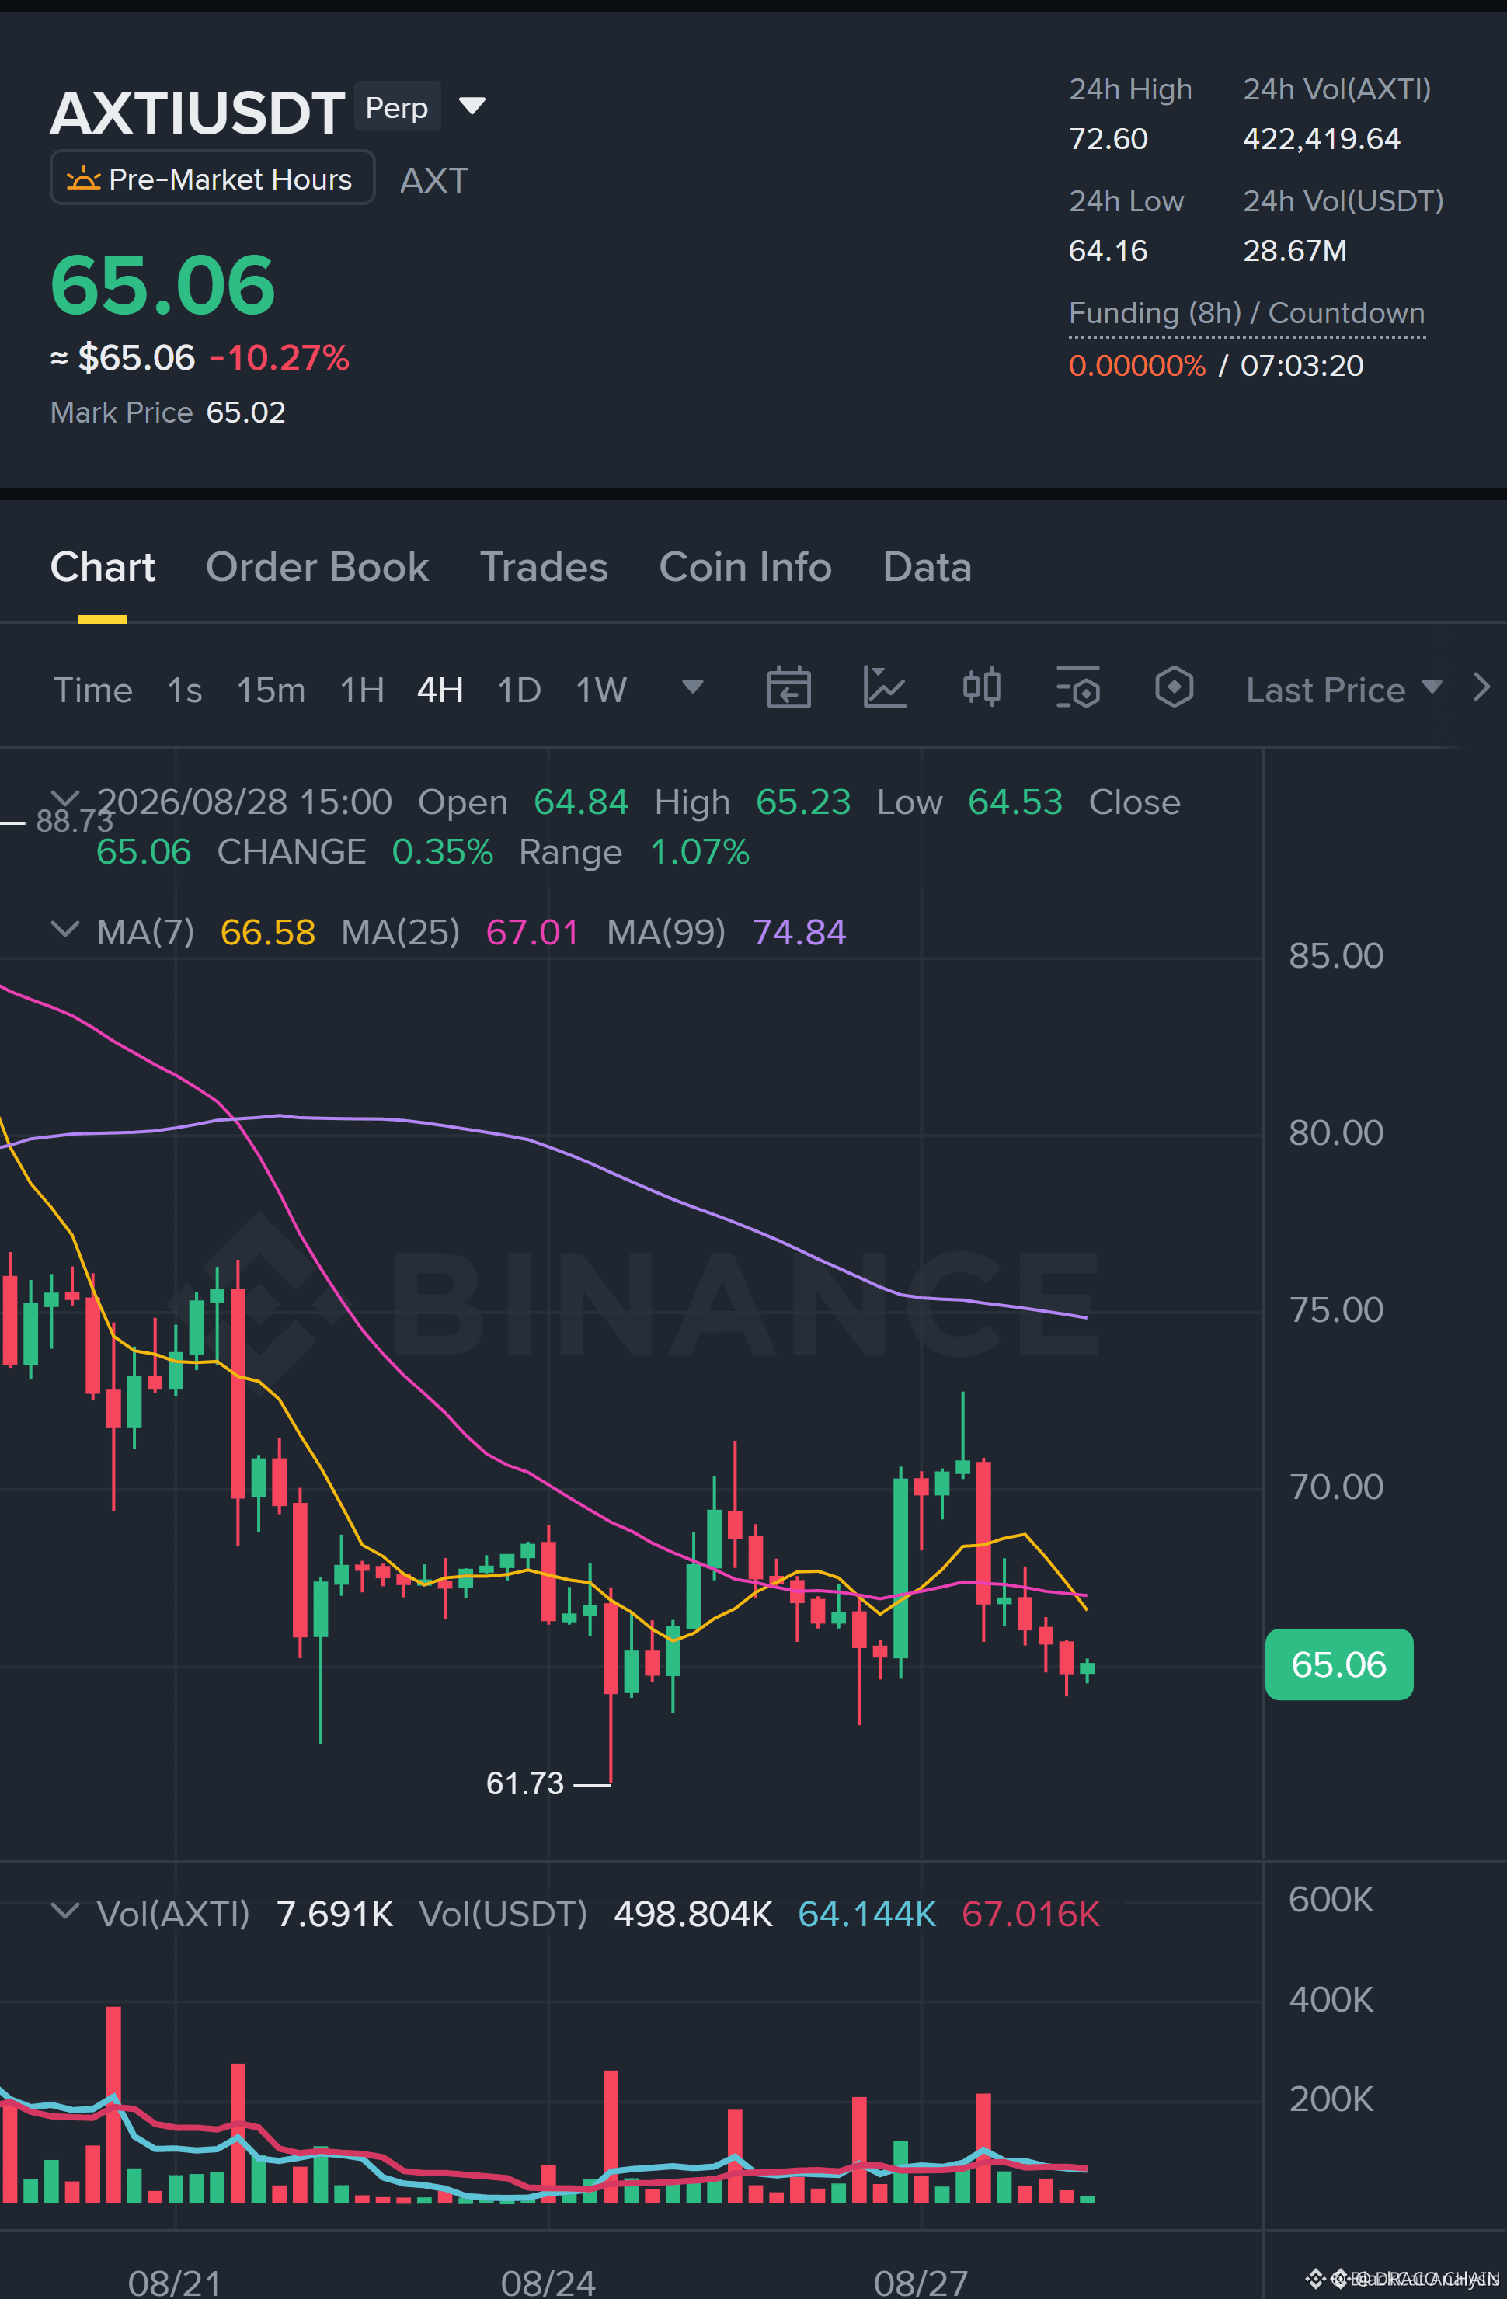This screenshot has height=2299, width=1507.
Task: Open the Last Price dropdown
Action: [1344, 690]
